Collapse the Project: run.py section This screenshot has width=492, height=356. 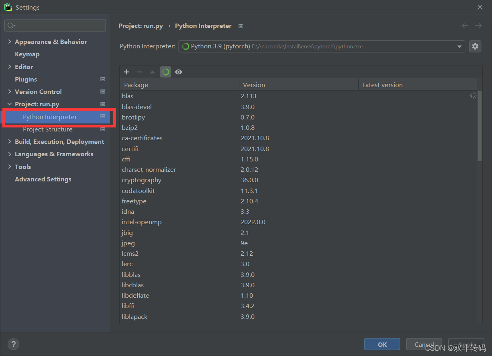[x=10, y=104]
